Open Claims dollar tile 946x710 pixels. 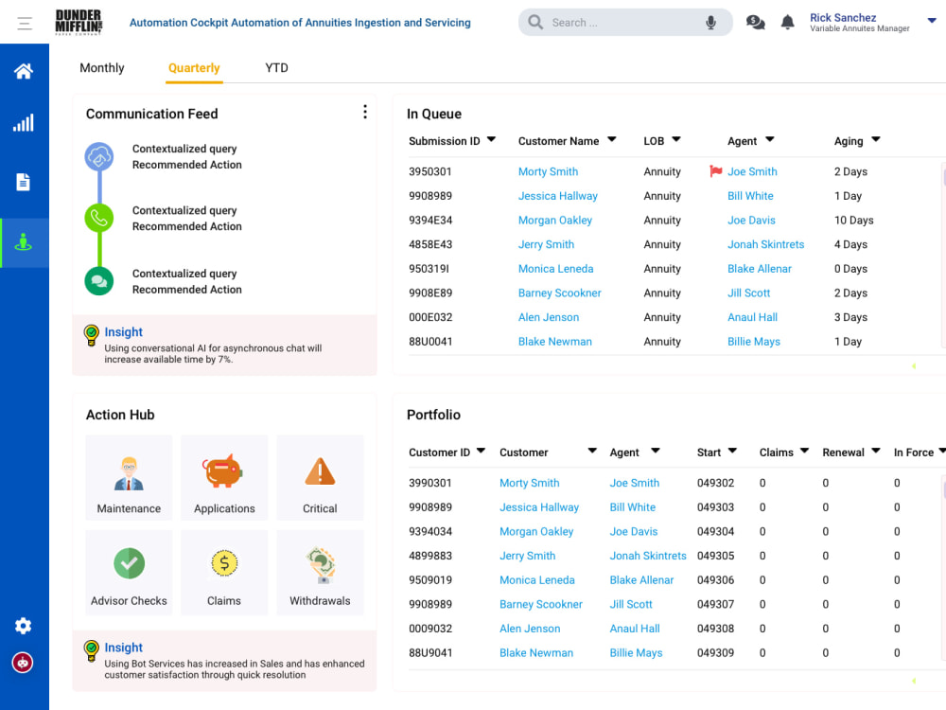224,573
